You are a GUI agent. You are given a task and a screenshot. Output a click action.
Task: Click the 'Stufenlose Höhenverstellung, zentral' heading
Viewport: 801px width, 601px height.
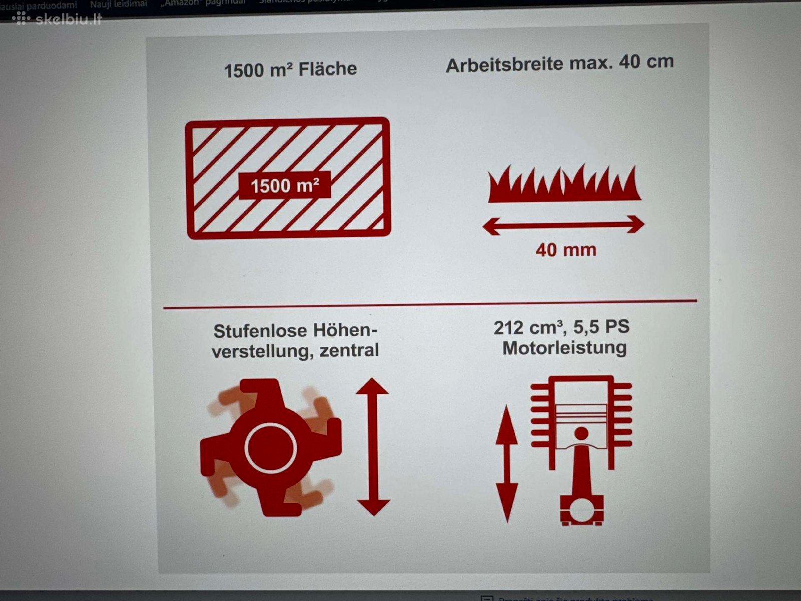coord(295,341)
